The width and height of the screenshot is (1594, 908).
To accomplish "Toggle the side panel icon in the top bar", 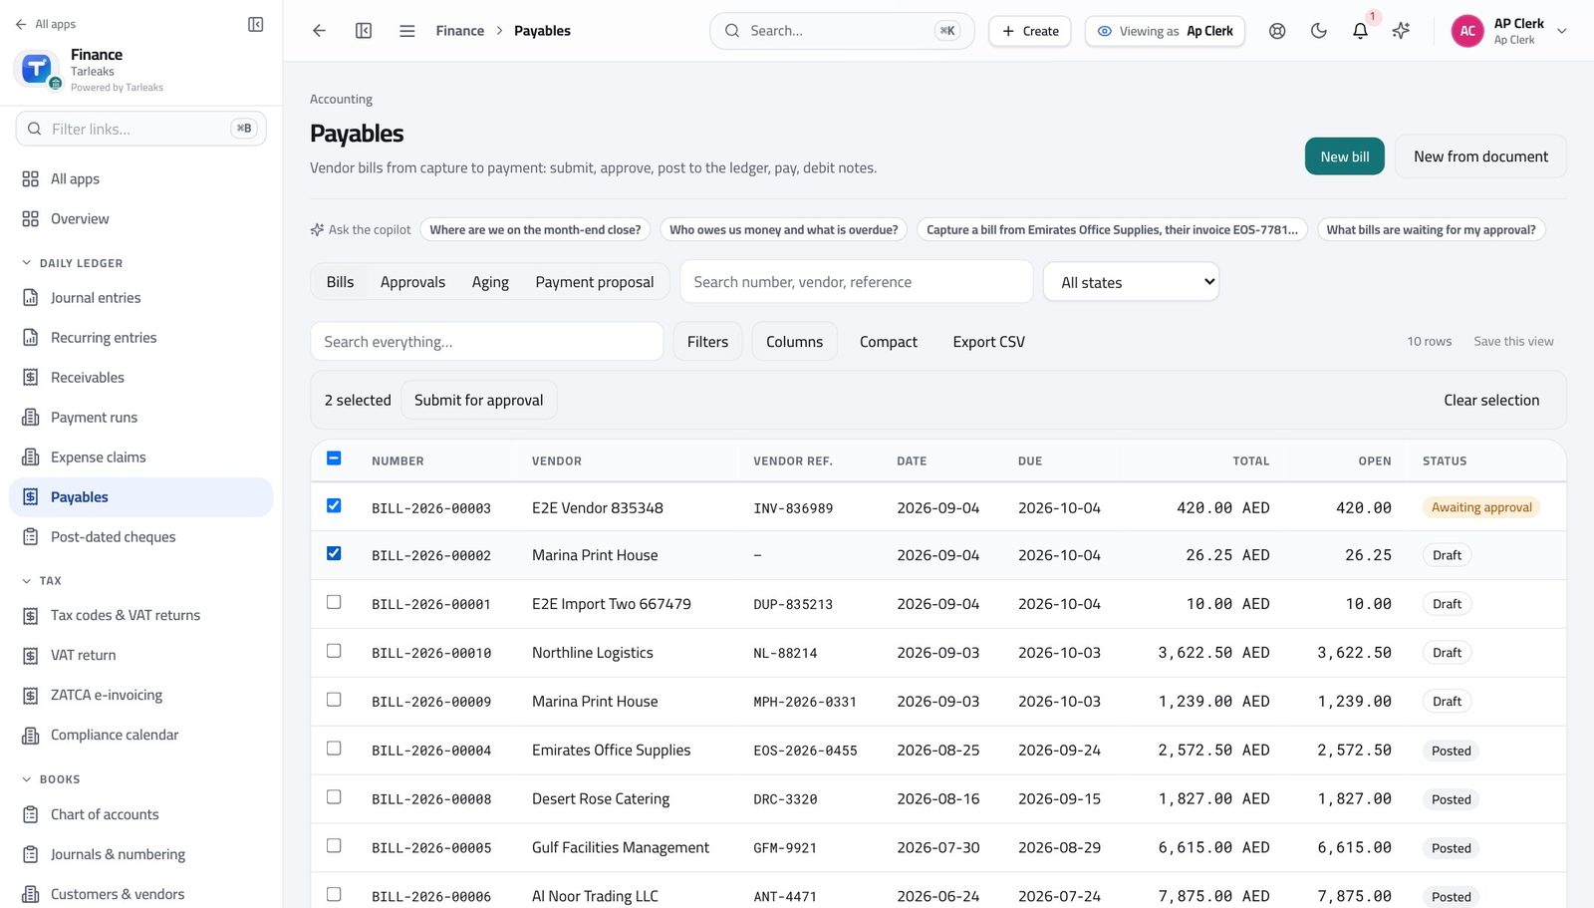I will [x=364, y=31].
